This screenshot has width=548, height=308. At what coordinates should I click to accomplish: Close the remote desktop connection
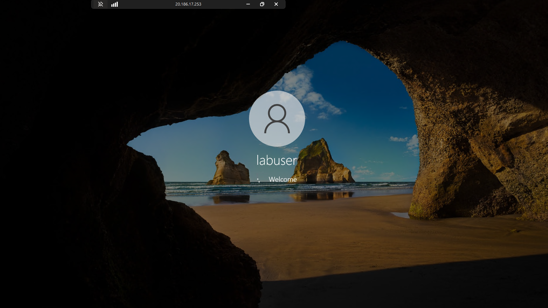(x=276, y=4)
